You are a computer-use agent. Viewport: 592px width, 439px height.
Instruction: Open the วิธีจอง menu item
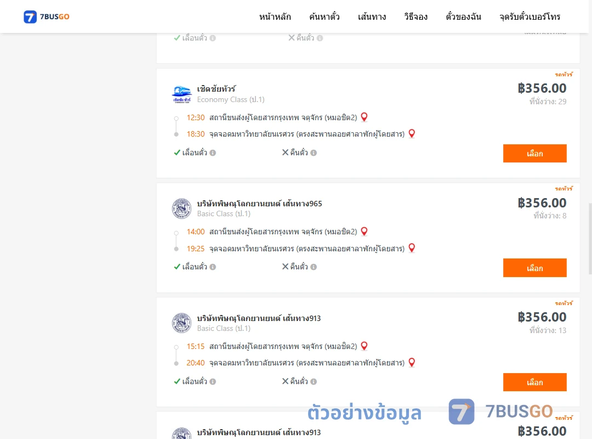tap(415, 16)
